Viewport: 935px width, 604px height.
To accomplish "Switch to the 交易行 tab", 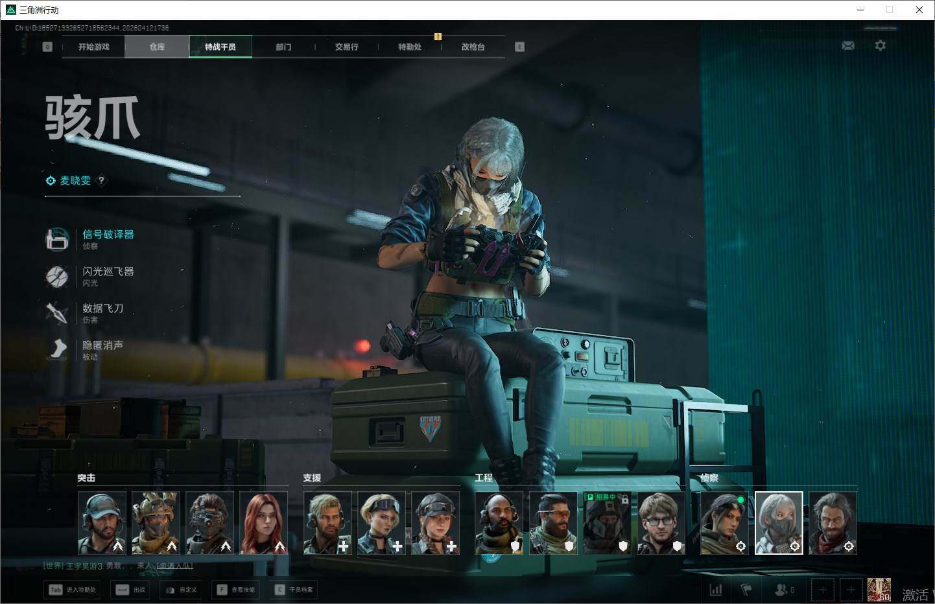I will coord(346,47).
